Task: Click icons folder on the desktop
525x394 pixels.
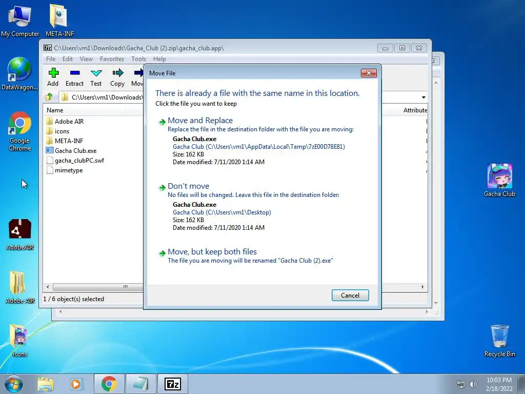Action: 19,341
